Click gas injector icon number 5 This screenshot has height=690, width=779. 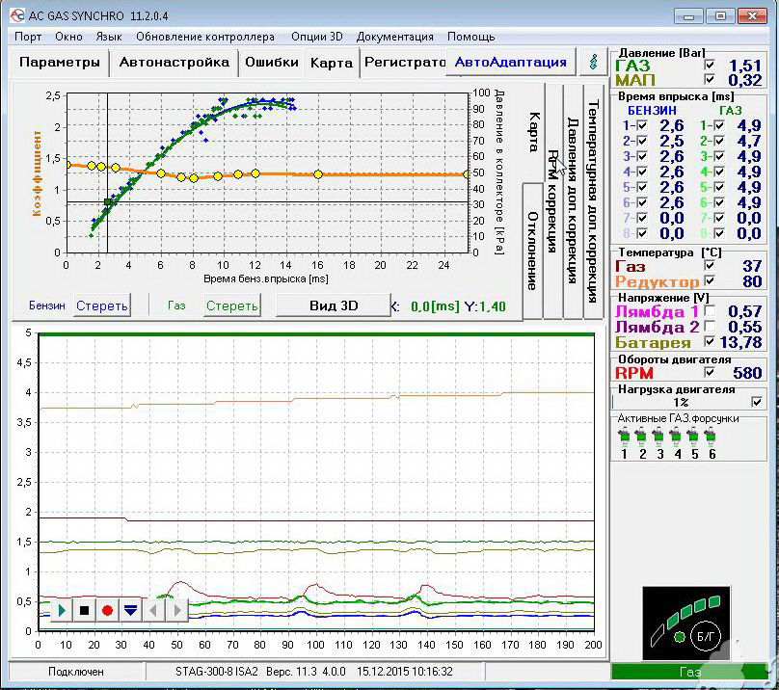tap(693, 437)
